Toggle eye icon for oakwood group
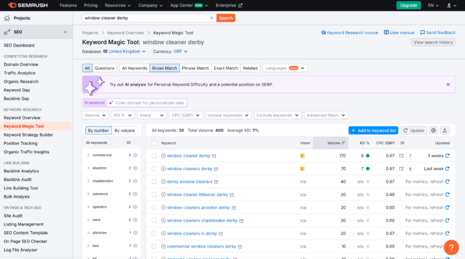The height and width of the screenshot is (259, 465). 135,194
